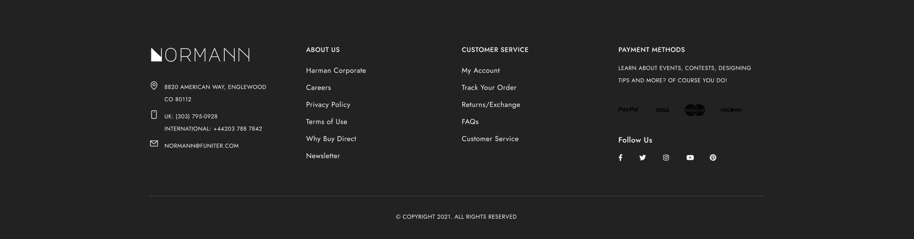The width and height of the screenshot is (914, 239).
Task: Click the PayPal payment logo
Action: point(628,110)
